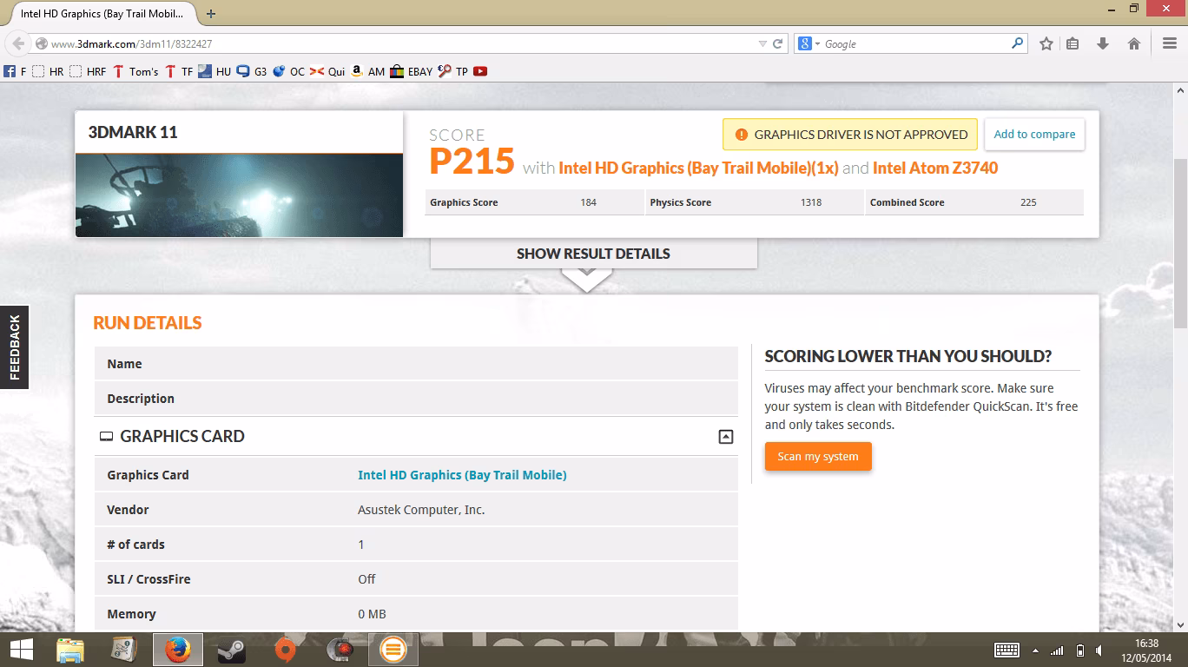Show hidden system tray icons
This screenshot has height=667, width=1188.
[x=1035, y=650]
